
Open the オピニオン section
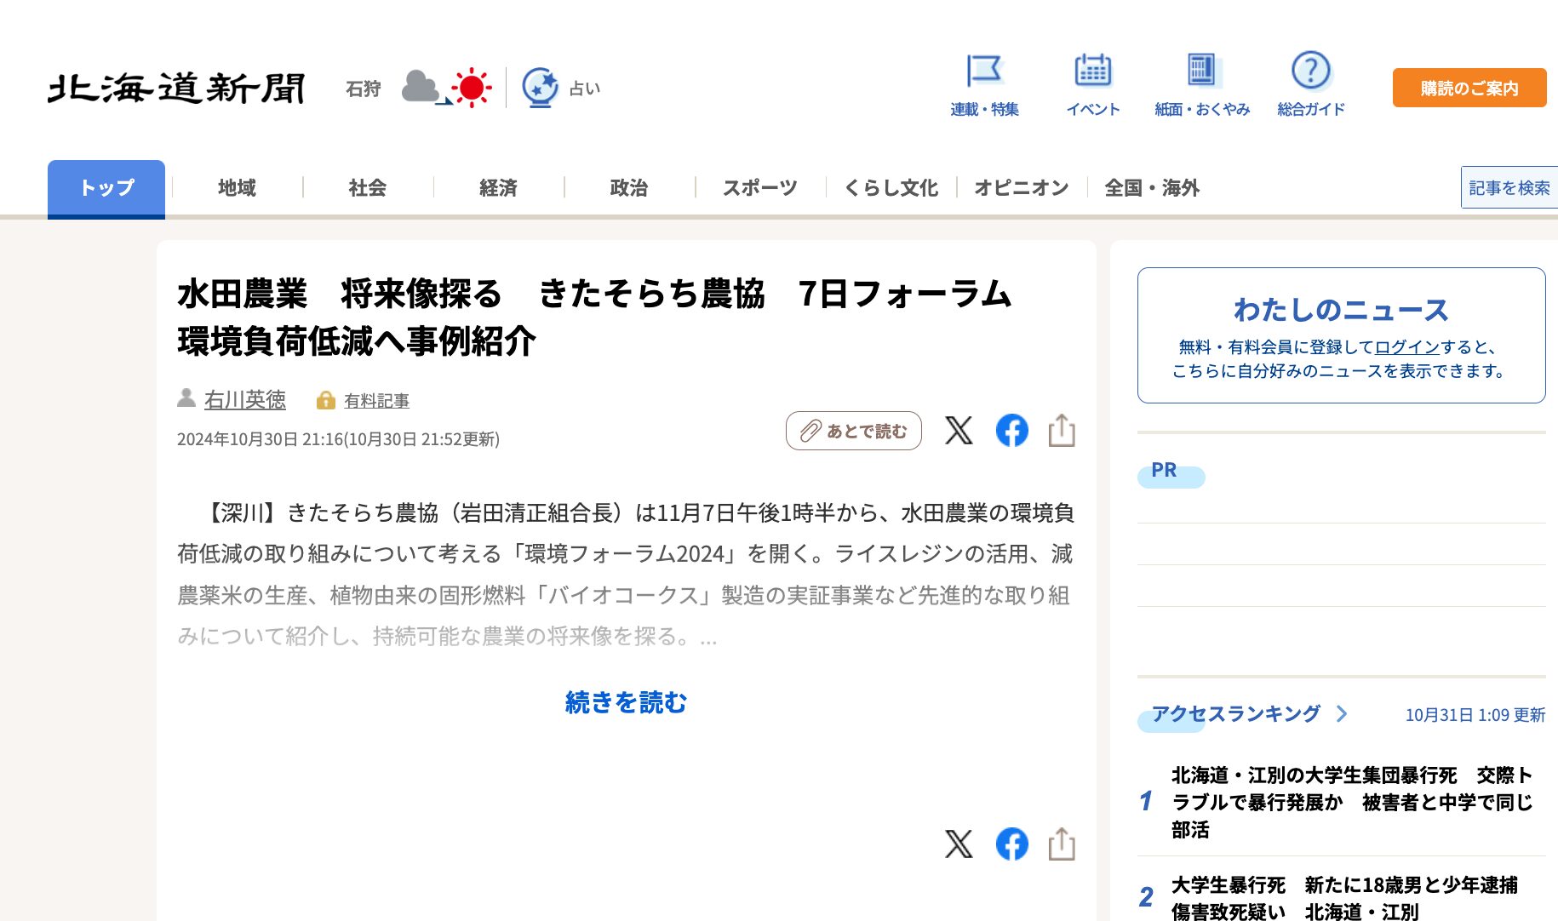point(1022,188)
